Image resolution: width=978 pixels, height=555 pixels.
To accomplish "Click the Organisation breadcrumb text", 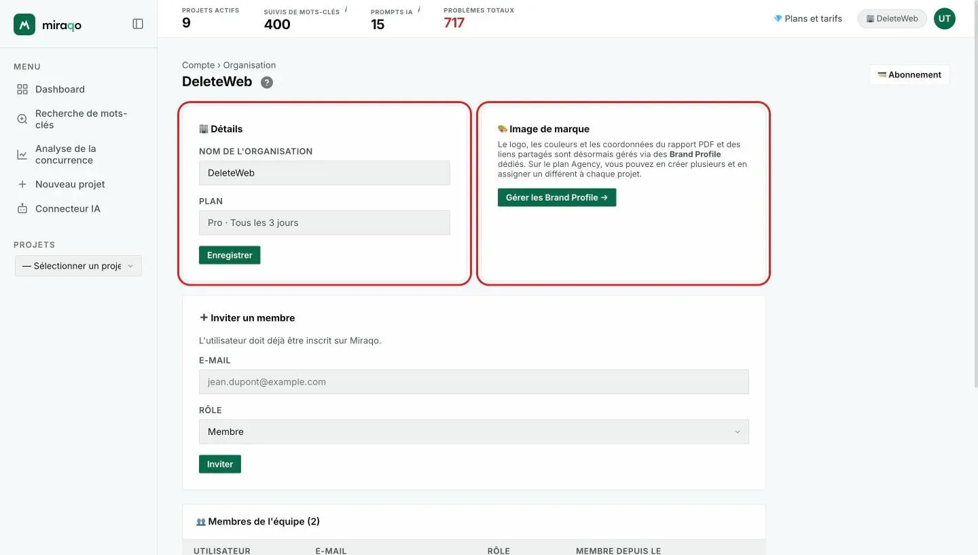I will click(x=249, y=65).
